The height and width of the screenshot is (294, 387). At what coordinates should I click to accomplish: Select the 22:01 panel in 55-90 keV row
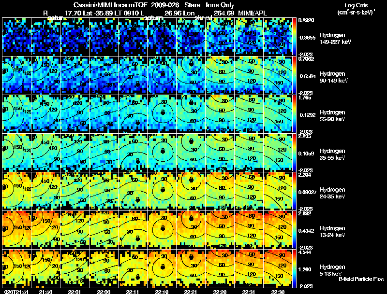point(75,114)
